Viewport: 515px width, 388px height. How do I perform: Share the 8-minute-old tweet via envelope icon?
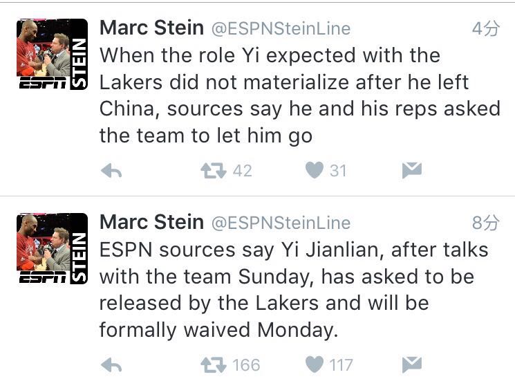click(412, 364)
